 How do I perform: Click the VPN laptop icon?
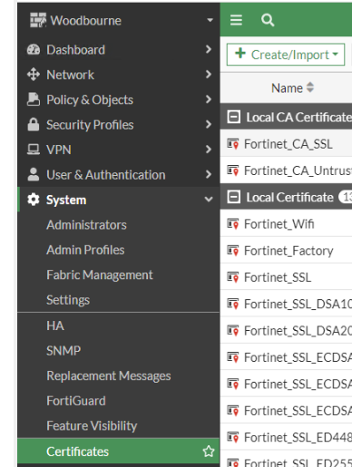click(x=34, y=150)
